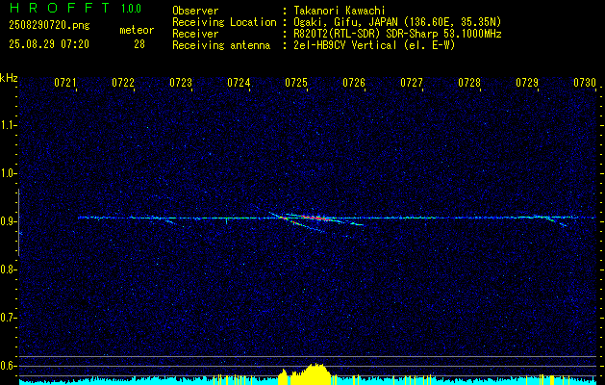
Task: Click the 0.7 kHz axis label
Action: tap(8, 318)
